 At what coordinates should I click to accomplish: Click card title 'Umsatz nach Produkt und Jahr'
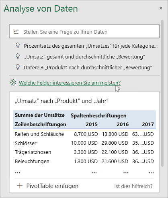click(61, 101)
